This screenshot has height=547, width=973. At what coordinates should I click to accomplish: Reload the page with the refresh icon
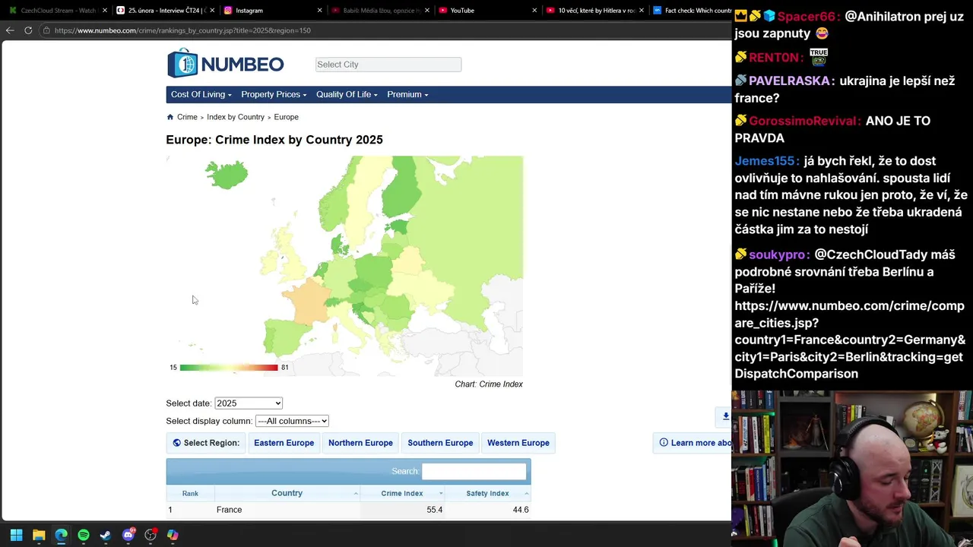28,30
